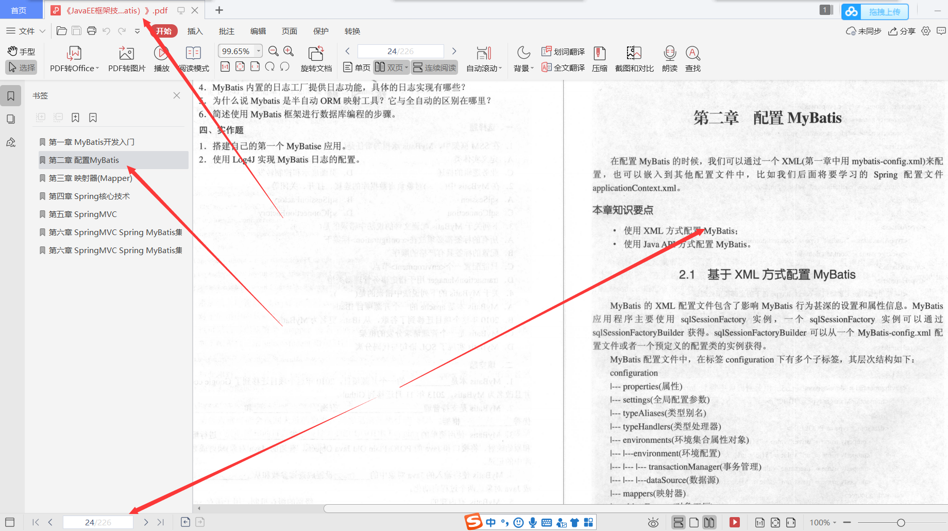Click the eye-protection mode icon in status bar

point(653,522)
